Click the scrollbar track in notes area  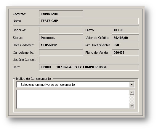click(132, 99)
